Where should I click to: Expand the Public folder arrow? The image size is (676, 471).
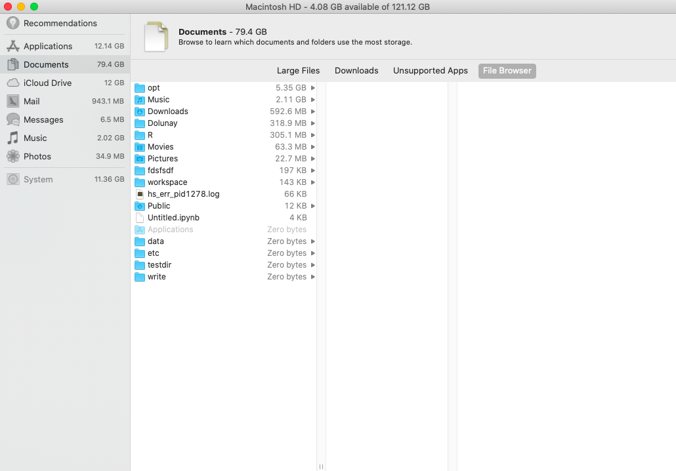tap(313, 206)
